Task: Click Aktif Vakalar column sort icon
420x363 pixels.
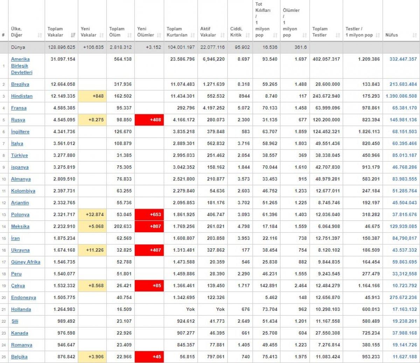Action: [223, 35]
